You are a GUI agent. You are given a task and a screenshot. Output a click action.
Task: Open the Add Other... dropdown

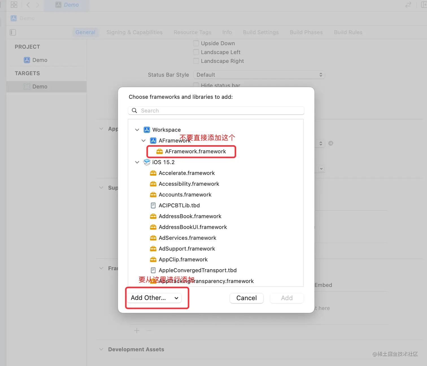click(154, 298)
